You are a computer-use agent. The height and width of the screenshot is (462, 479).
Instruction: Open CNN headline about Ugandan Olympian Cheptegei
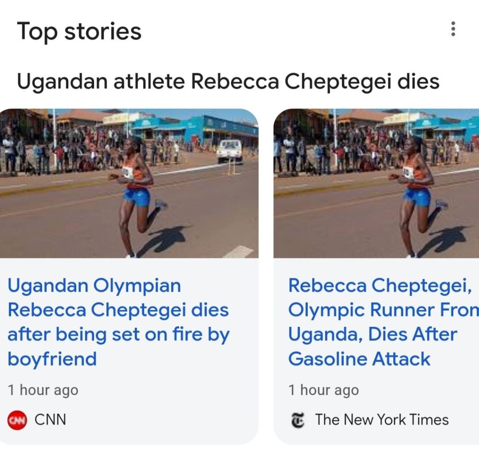coord(118,322)
